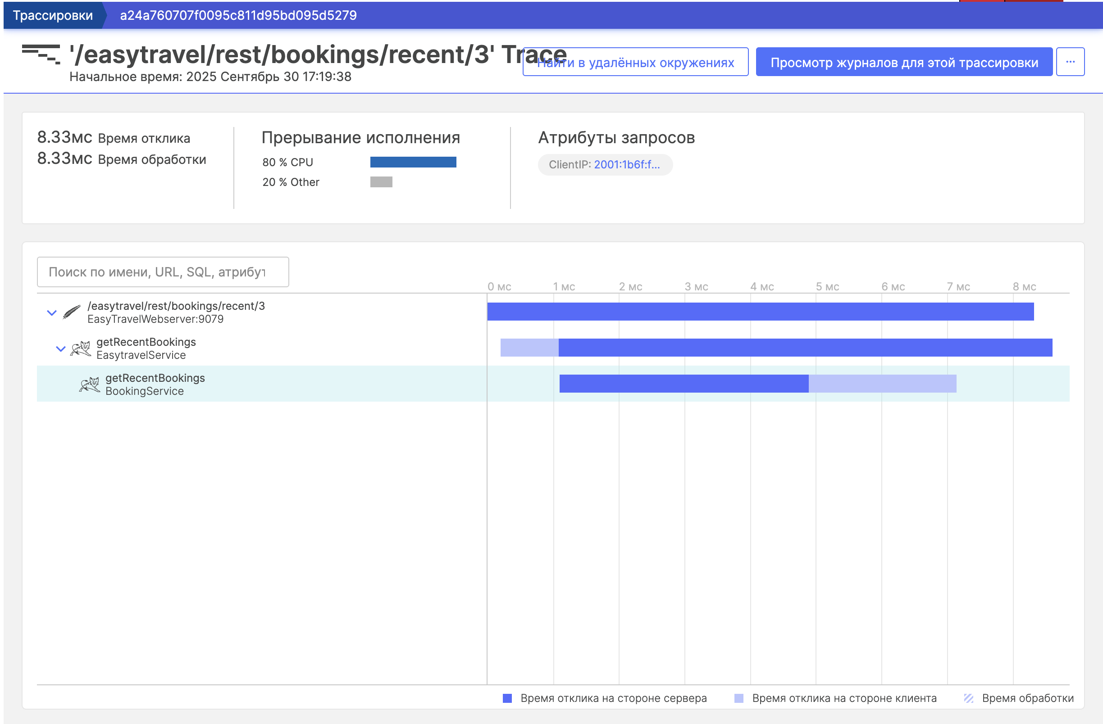
Task: Click the blue 80 % CPU bar
Action: click(x=413, y=162)
